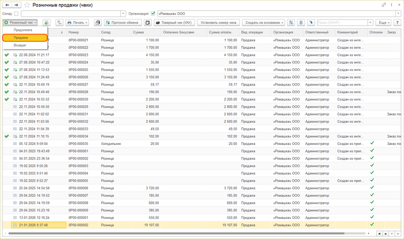Open the Еще menu dropdown

pyautogui.click(x=384, y=23)
